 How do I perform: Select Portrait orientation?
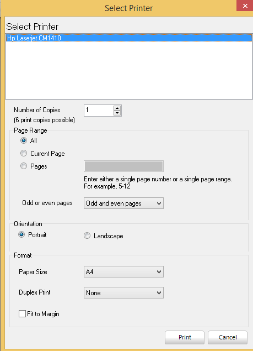pyautogui.click(x=21, y=234)
